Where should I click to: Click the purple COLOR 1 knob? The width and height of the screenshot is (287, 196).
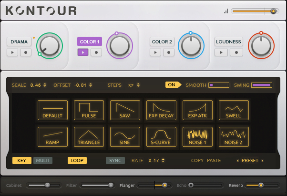120,46
